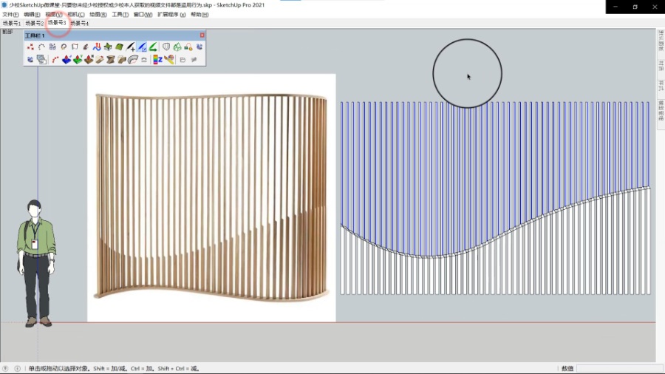Select the circular rotate arrow icon
Viewport: 665px width, 374px height.
64,47
